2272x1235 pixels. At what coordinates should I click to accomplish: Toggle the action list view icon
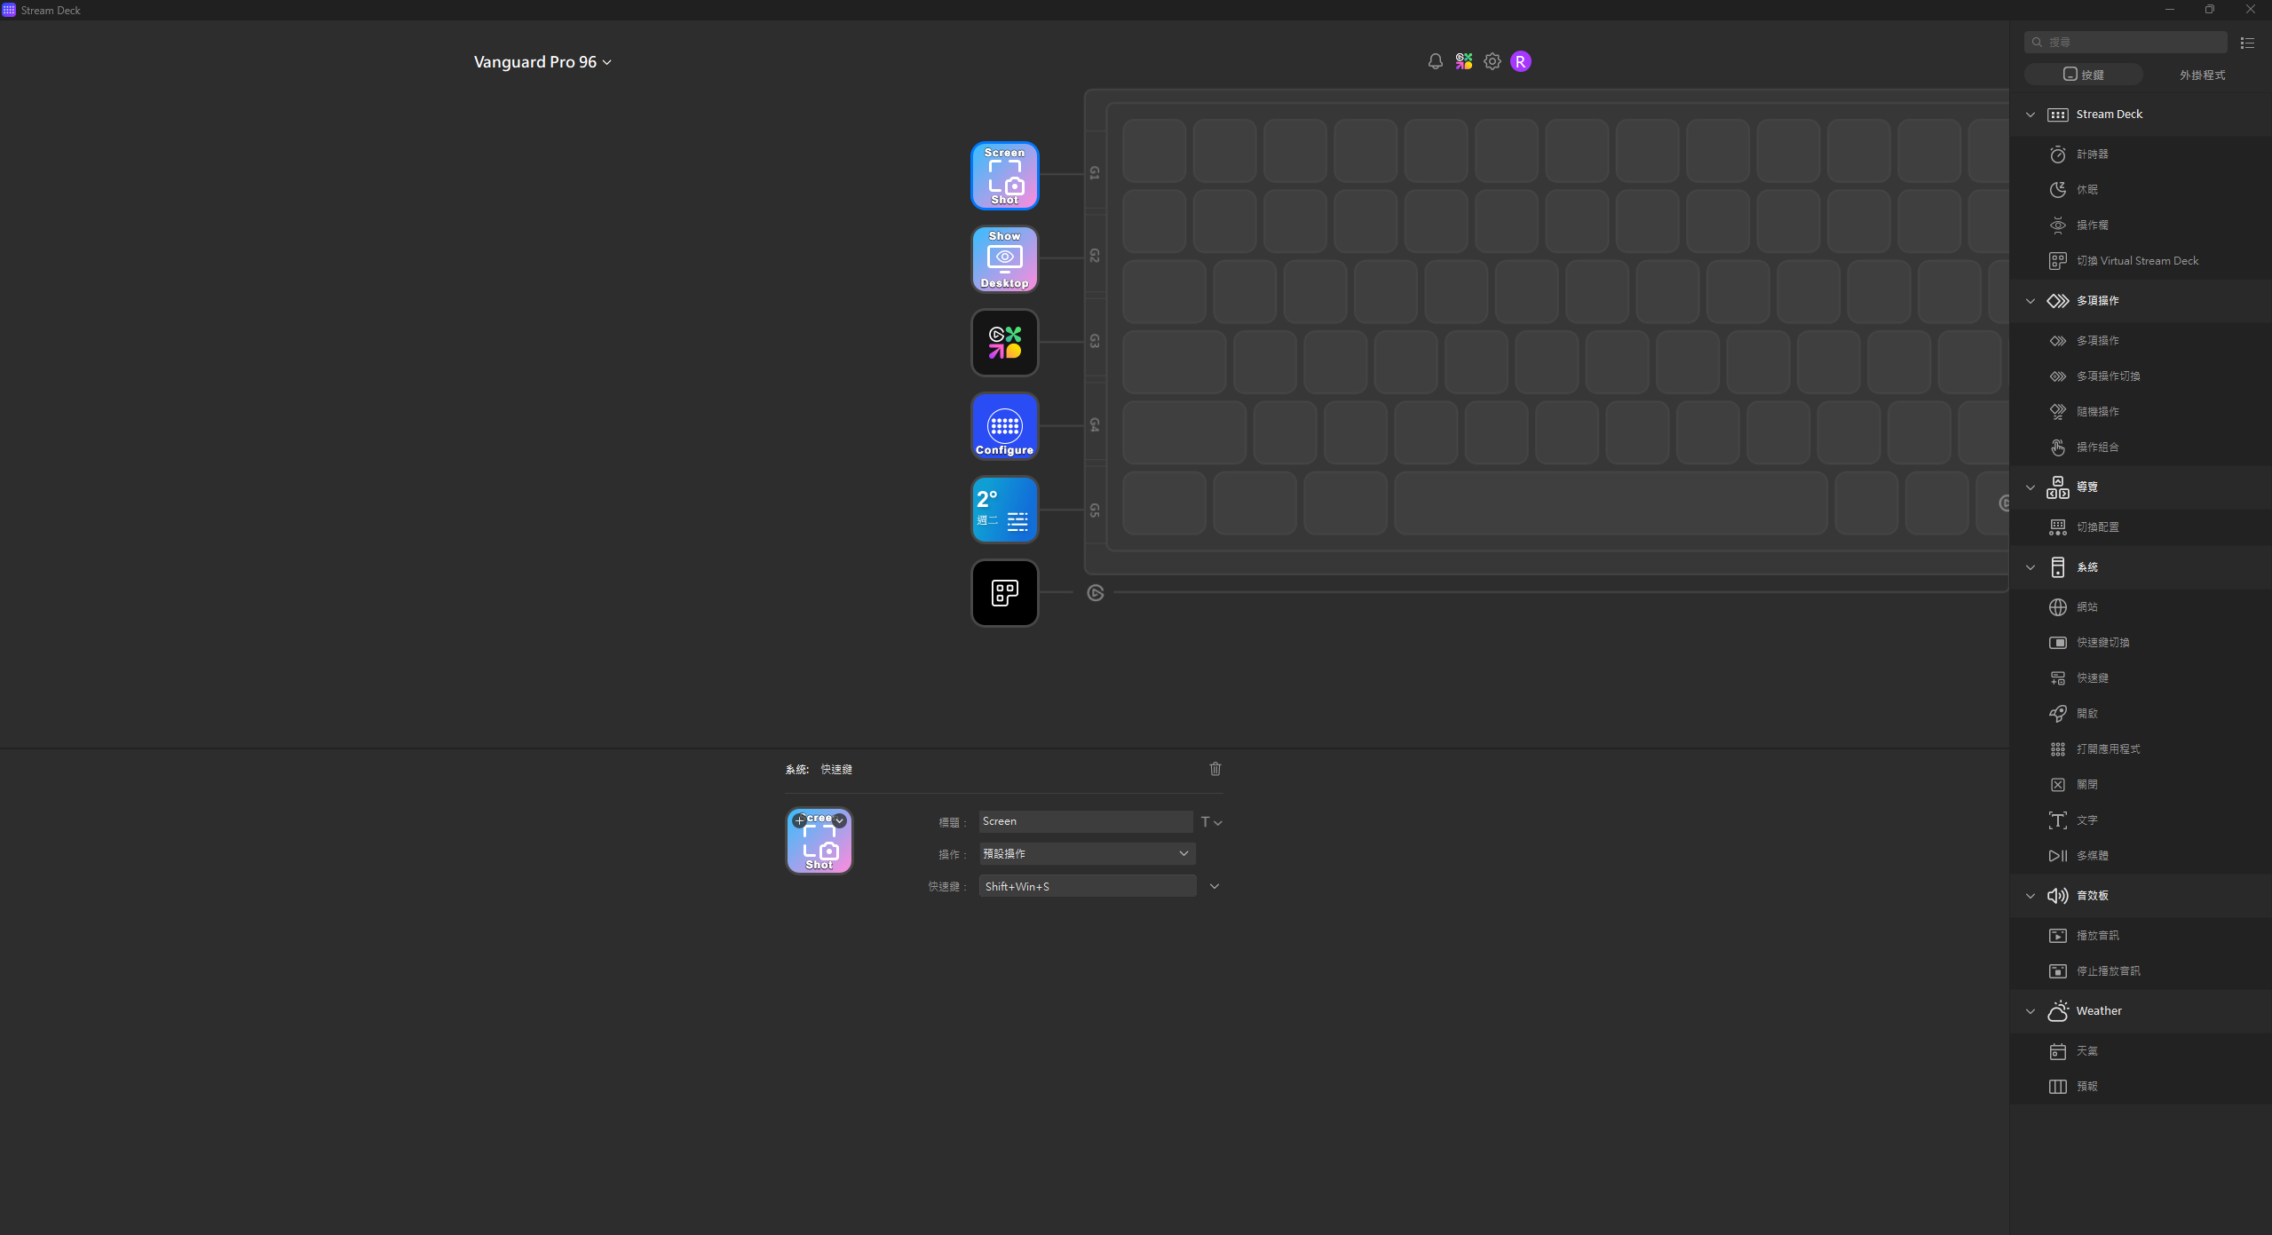pyautogui.click(x=2246, y=43)
